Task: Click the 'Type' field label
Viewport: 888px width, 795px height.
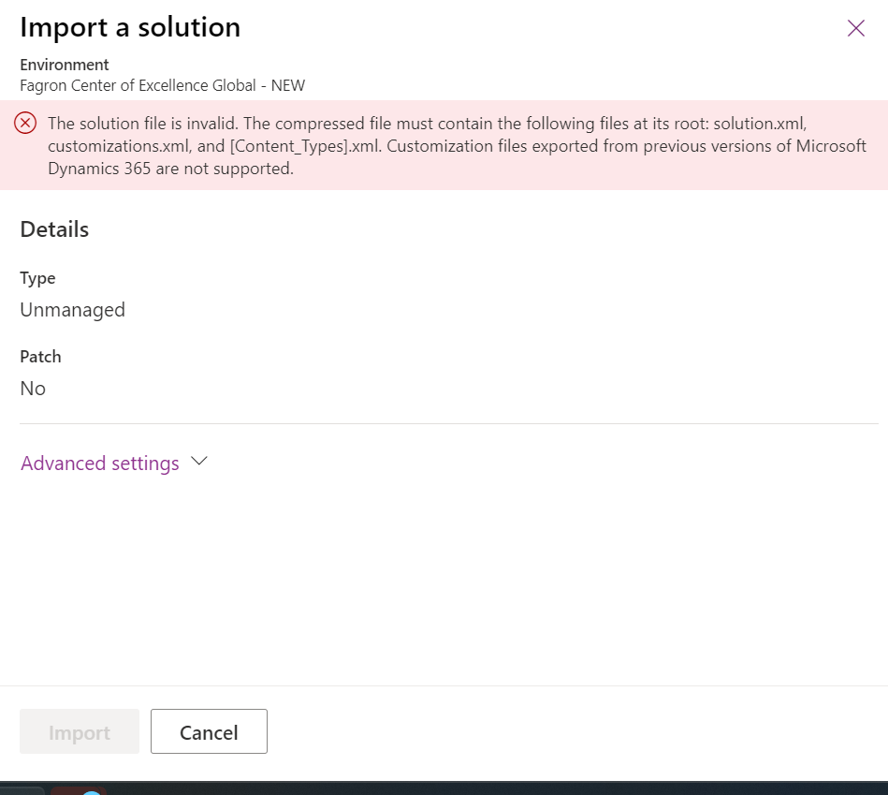Action: (38, 278)
